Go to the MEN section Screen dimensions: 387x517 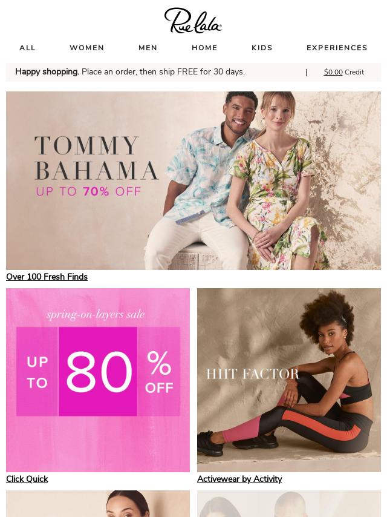[x=148, y=48]
